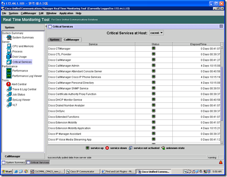Viewport: 227px width, 177px height.
Task: Open Performance Log Viewer icon
Action: (x=9, y=76)
